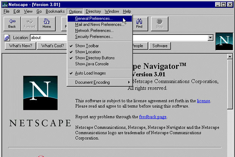Open the Edit menu
Image resolution: width=235 pixels, height=157 pixels.
point(17,11)
